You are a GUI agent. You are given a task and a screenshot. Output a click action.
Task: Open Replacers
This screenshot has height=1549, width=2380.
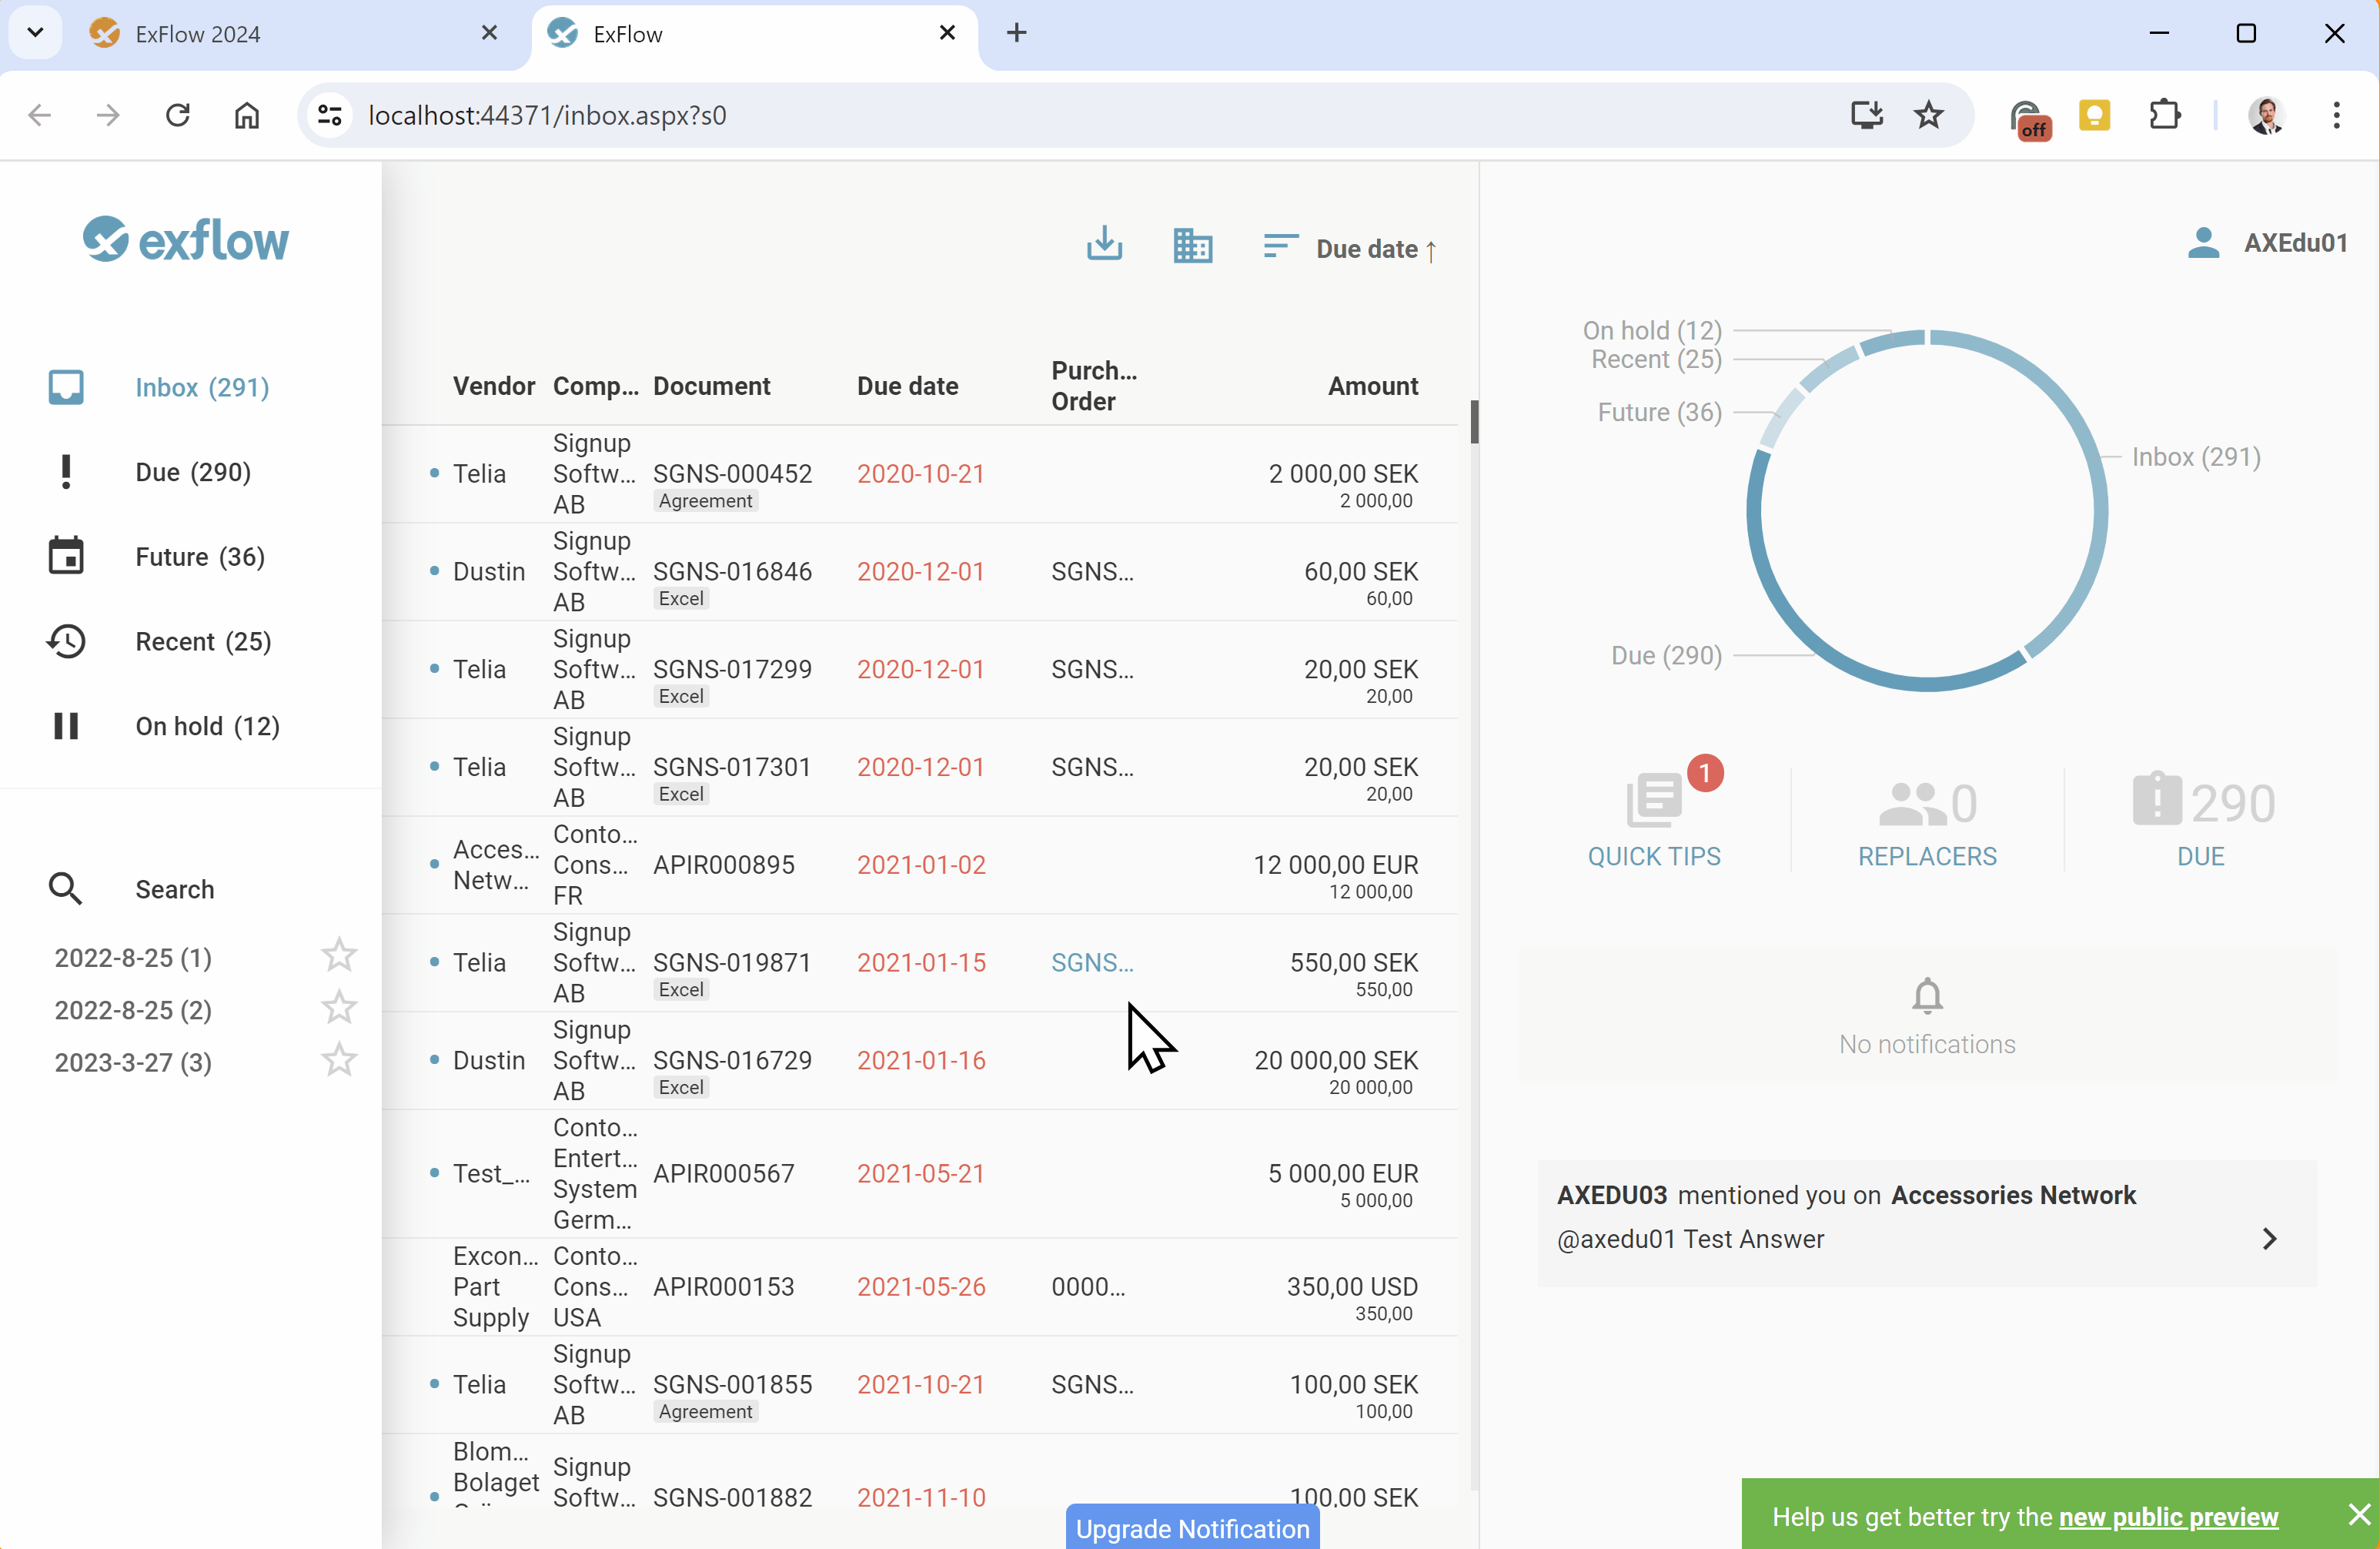[1927, 856]
